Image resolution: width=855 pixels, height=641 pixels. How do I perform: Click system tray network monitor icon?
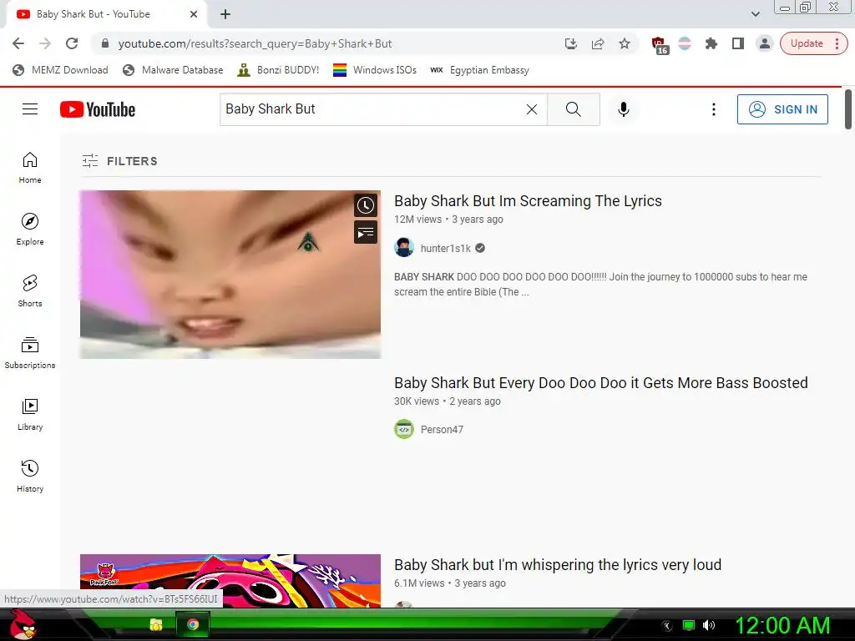click(x=689, y=625)
